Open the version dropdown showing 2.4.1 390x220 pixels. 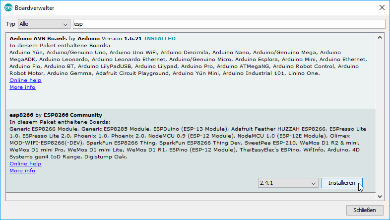pos(288,183)
